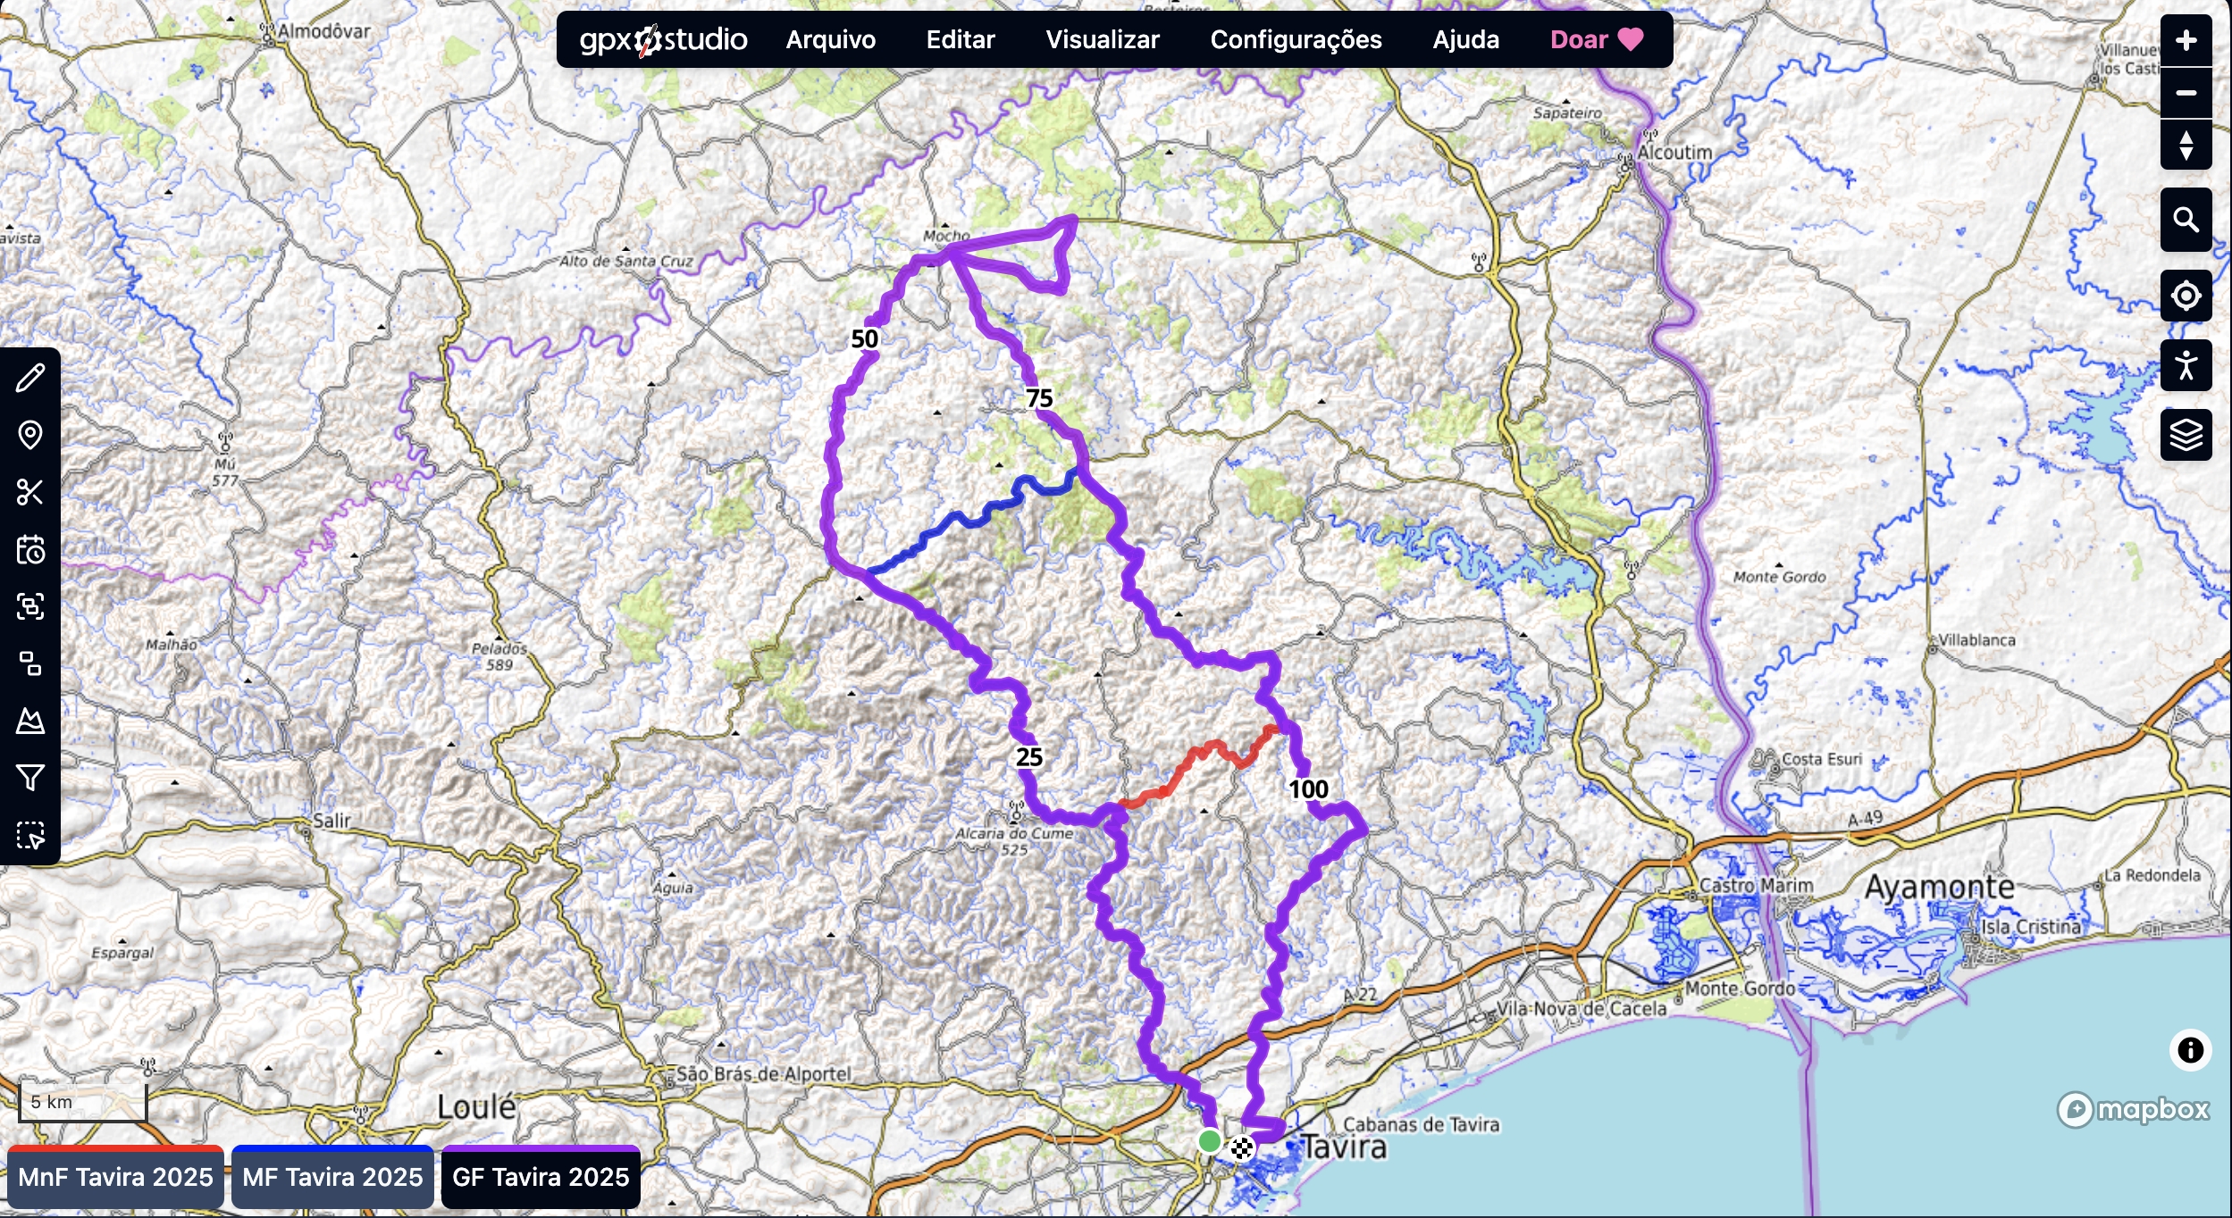Click the green start point marker
This screenshot has height=1218, width=2232.
[x=1209, y=1140]
